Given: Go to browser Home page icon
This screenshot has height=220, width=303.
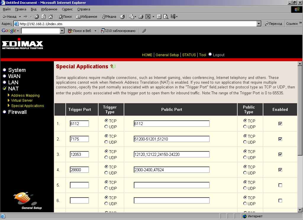Looking at the screenshot, I should click(51, 17).
